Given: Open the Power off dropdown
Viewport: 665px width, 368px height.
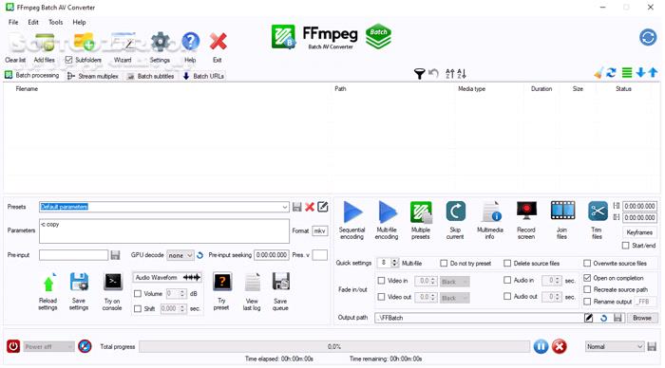Looking at the screenshot, I should tap(48, 347).
